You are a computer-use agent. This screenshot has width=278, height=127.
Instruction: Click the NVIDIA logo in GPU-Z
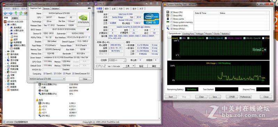[83, 19]
